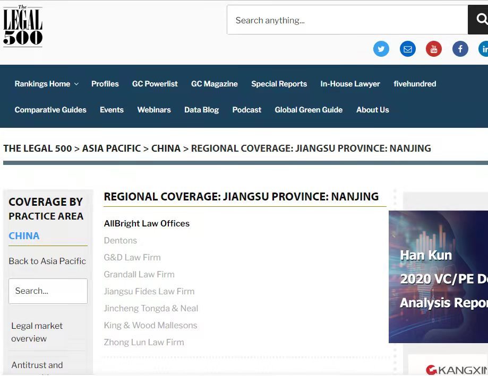This screenshot has height=376, width=488.
Task: Click the Rankings Home menu label
Action: 42,84
